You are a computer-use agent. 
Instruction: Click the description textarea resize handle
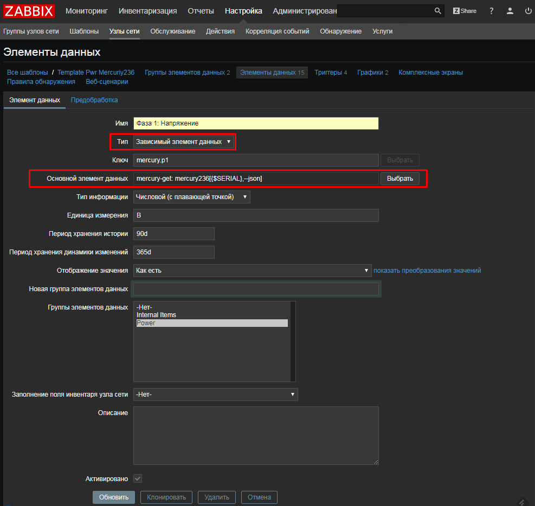click(x=376, y=462)
